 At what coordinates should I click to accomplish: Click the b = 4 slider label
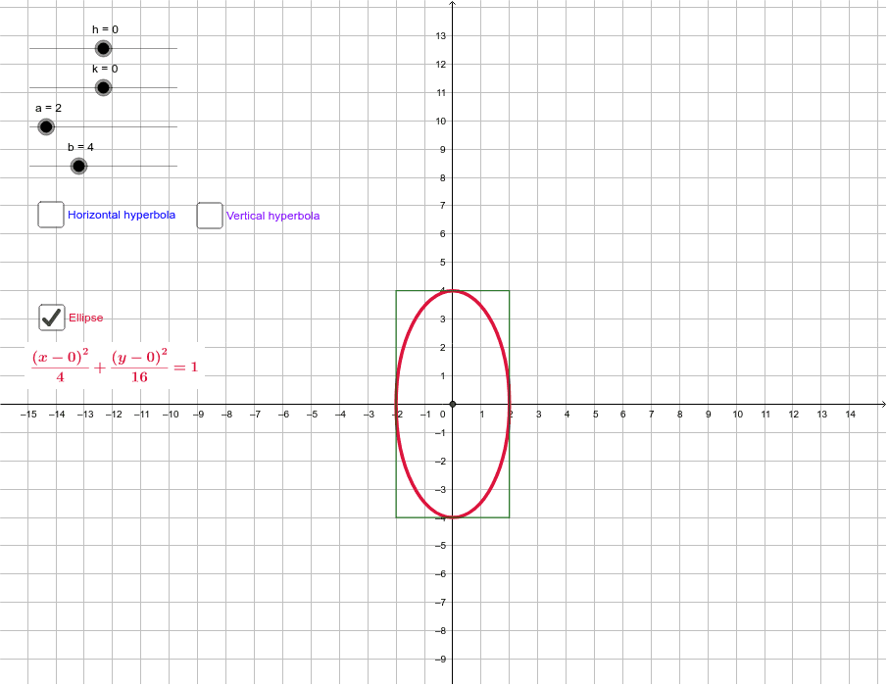coord(80,147)
